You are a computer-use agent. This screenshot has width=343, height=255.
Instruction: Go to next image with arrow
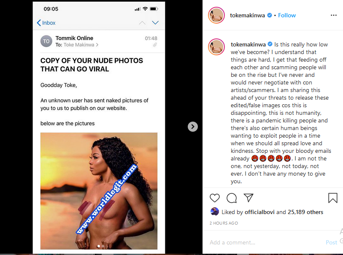point(192,126)
